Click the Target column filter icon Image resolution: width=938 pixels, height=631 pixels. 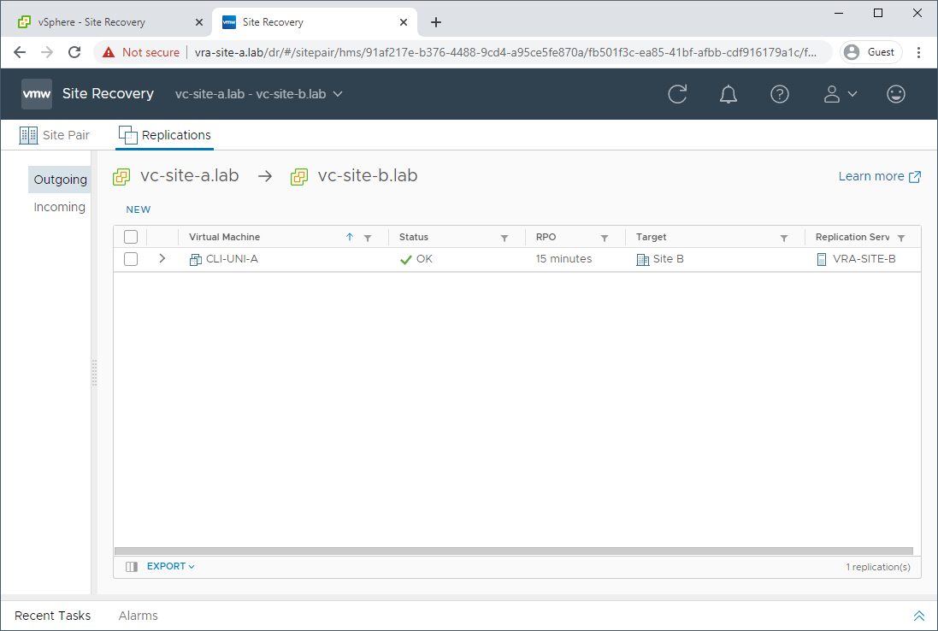tap(784, 238)
